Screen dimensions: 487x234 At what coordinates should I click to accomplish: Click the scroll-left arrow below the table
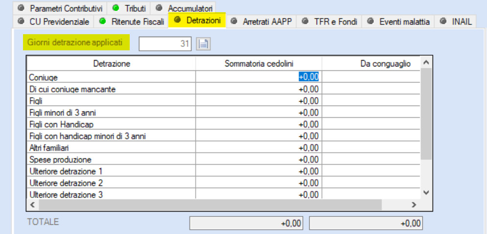[33, 205]
